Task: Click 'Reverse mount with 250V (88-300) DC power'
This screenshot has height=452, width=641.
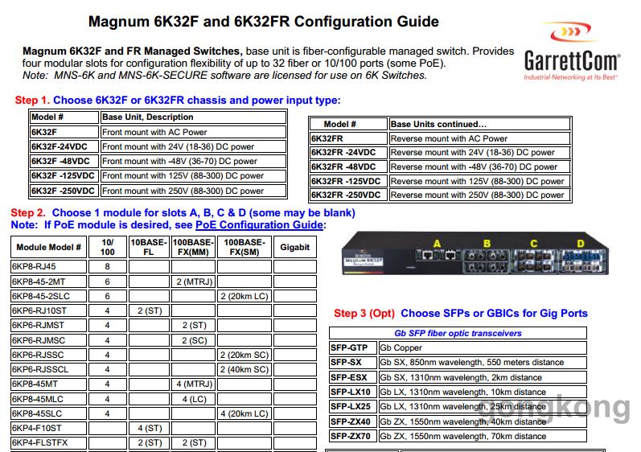Action: [479, 195]
